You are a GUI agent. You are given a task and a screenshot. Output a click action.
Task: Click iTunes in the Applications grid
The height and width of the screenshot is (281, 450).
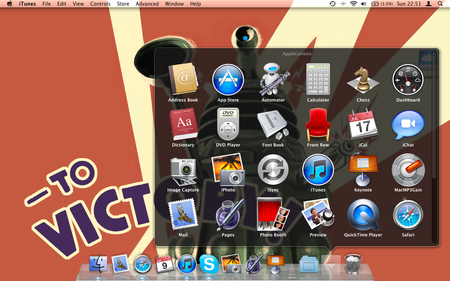pyautogui.click(x=318, y=170)
